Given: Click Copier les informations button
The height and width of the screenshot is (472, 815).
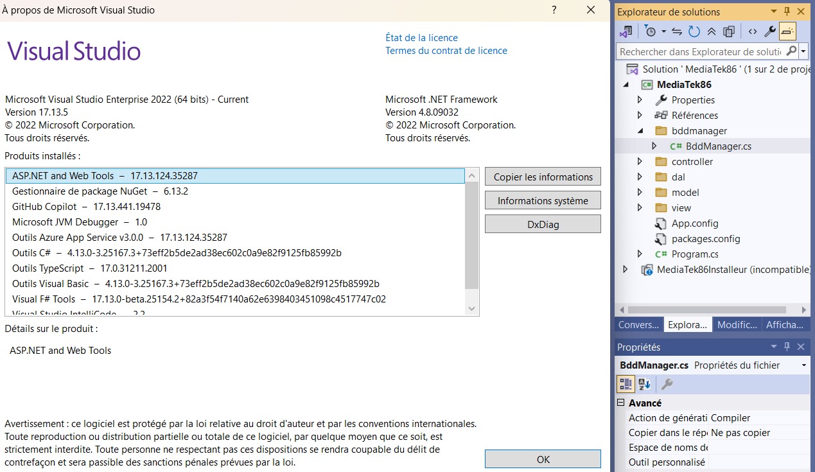Looking at the screenshot, I should (543, 177).
